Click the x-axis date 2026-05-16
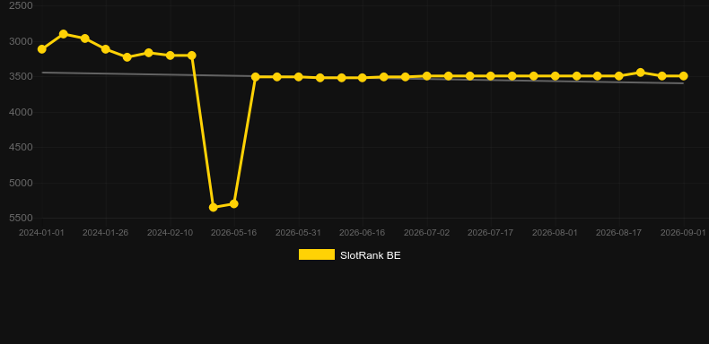709x344 pixels. click(x=233, y=233)
